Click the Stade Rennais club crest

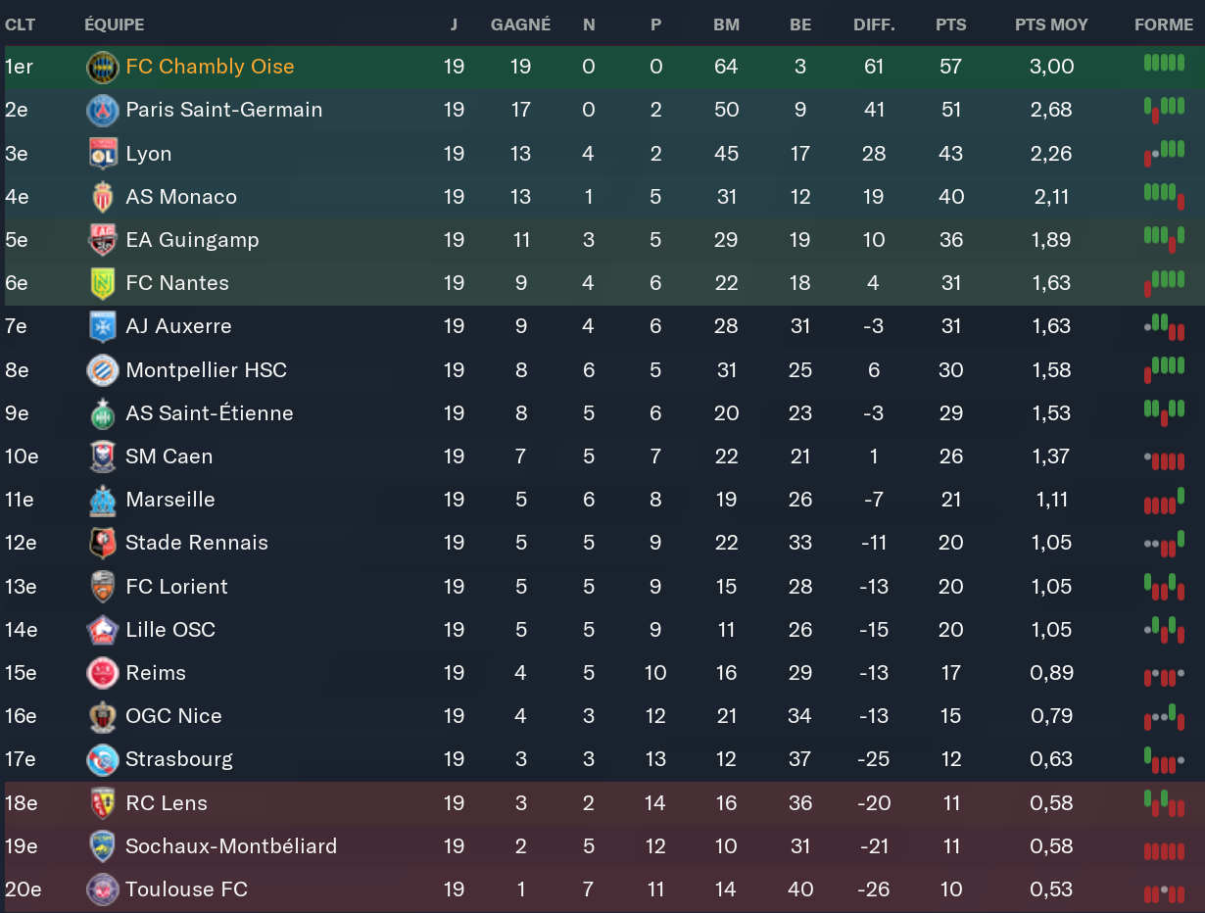click(x=102, y=543)
